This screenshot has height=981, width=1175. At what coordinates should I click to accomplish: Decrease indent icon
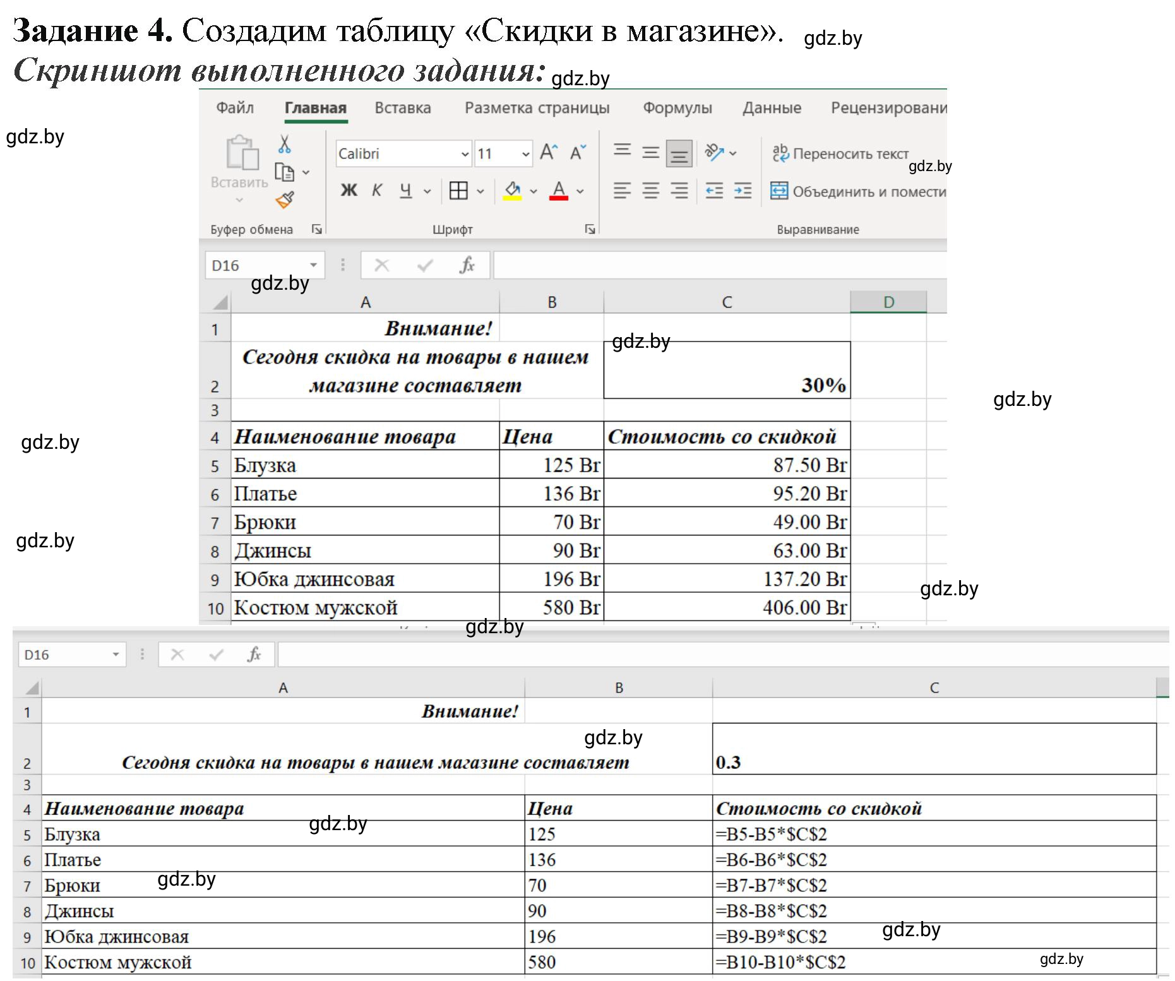coord(714,190)
